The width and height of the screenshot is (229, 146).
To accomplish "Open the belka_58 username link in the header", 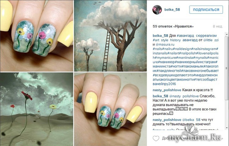I will click(172, 9).
